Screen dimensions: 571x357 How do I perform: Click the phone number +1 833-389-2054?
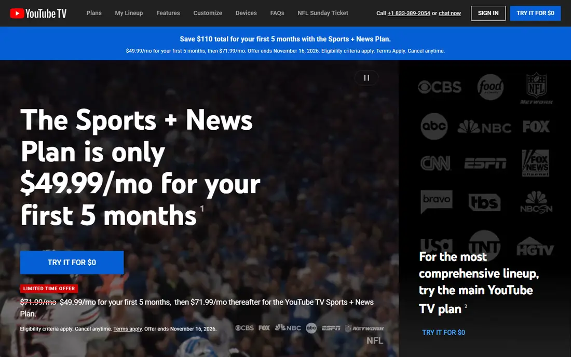409,13
